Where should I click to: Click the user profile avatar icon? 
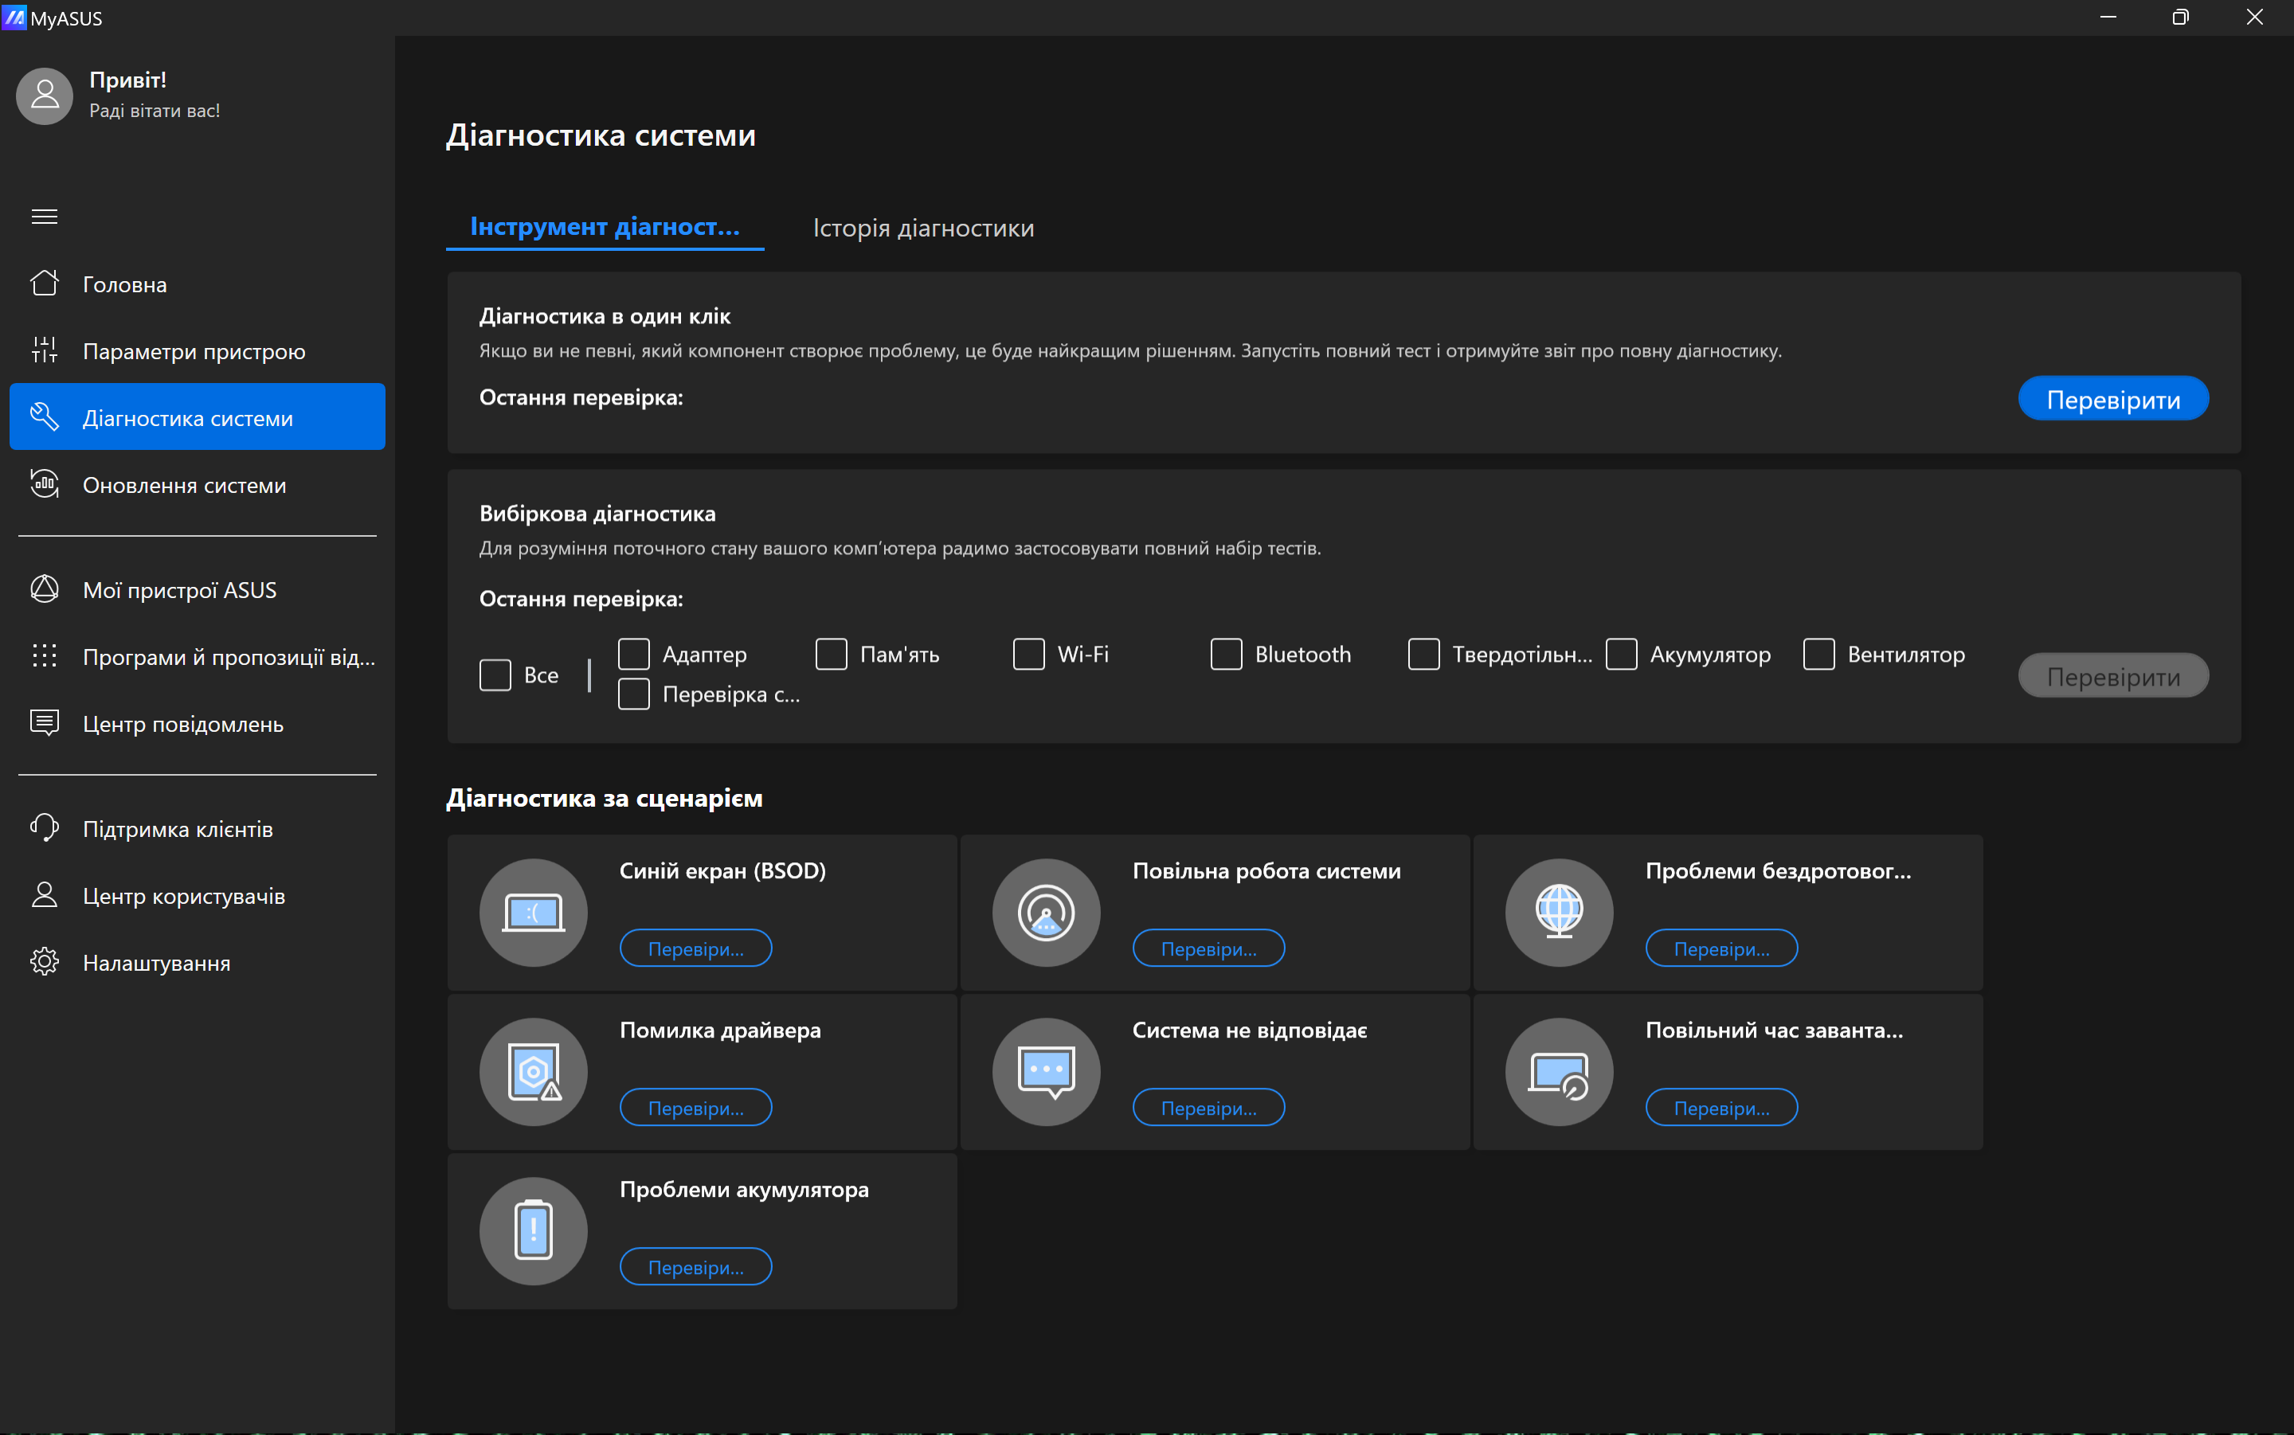pyautogui.click(x=45, y=95)
